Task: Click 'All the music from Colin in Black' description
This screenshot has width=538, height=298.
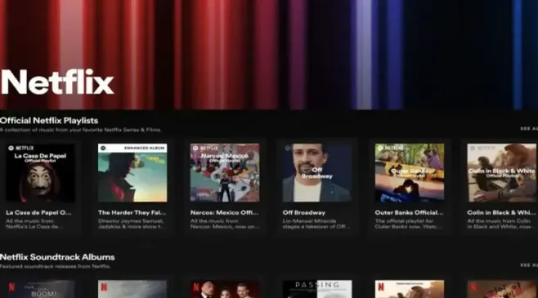Action: (501, 224)
